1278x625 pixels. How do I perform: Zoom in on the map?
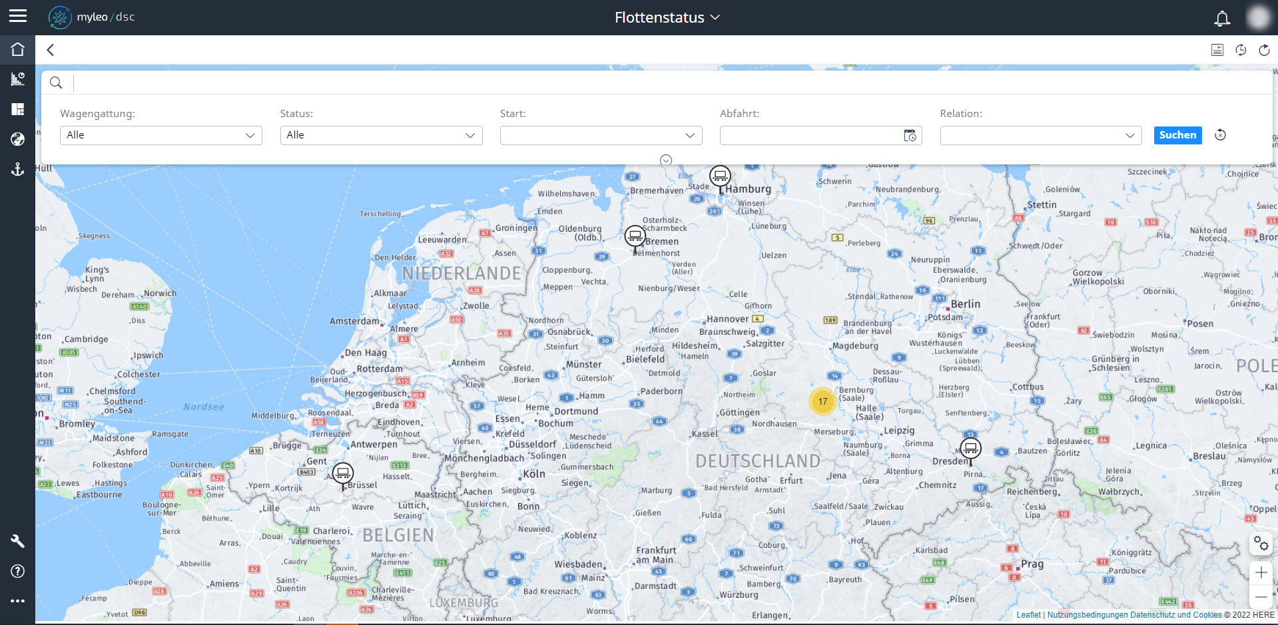point(1261,572)
